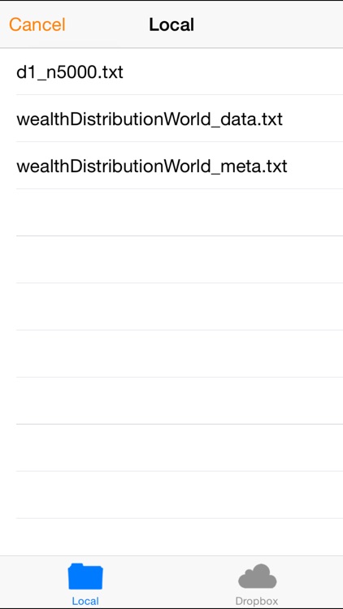Tap navigation bar area right of Local title

click(x=268, y=24)
